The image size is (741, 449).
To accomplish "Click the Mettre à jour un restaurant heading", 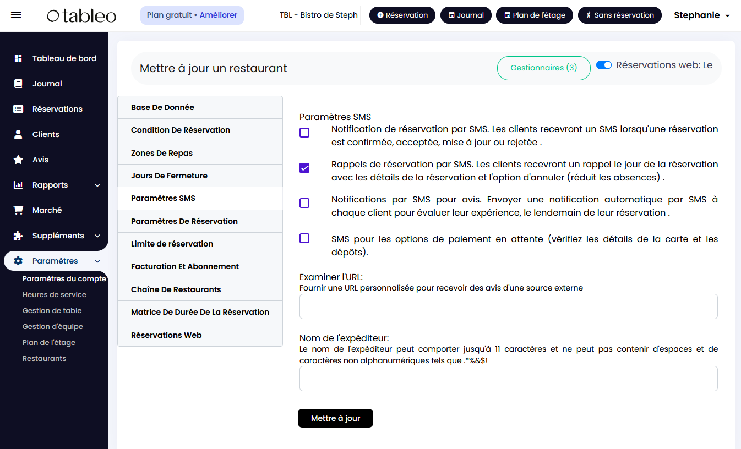I will tap(214, 68).
